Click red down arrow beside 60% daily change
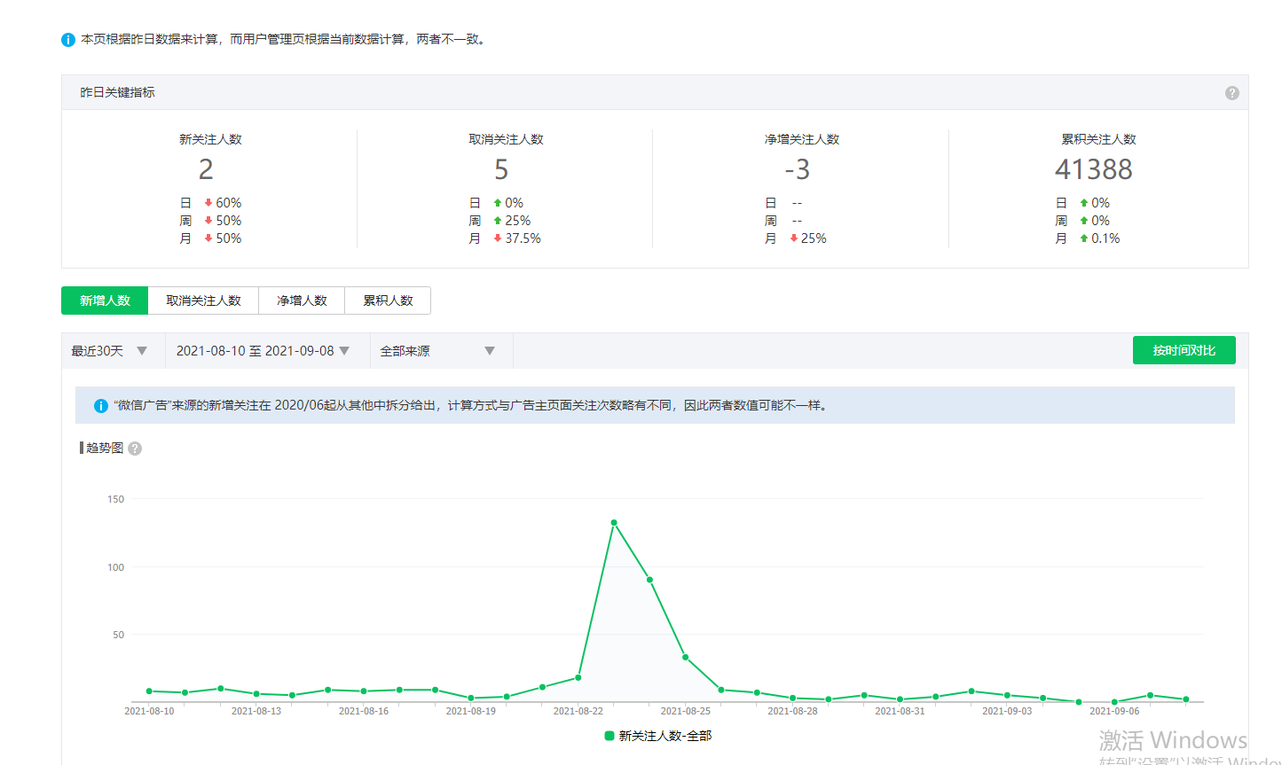Image resolution: width=1282 pixels, height=765 pixels. [x=208, y=203]
